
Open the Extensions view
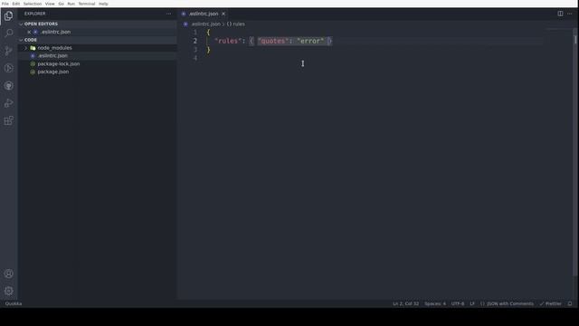(x=8, y=120)
